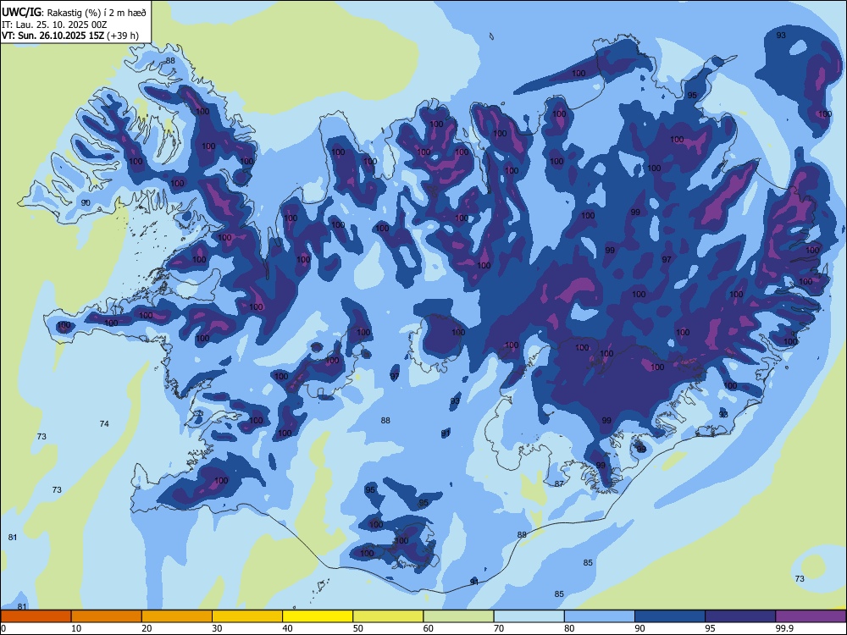Pick the 30–40 amber legend swatch
The height and width of the screenshot is (635, 847).
(247, 616)
